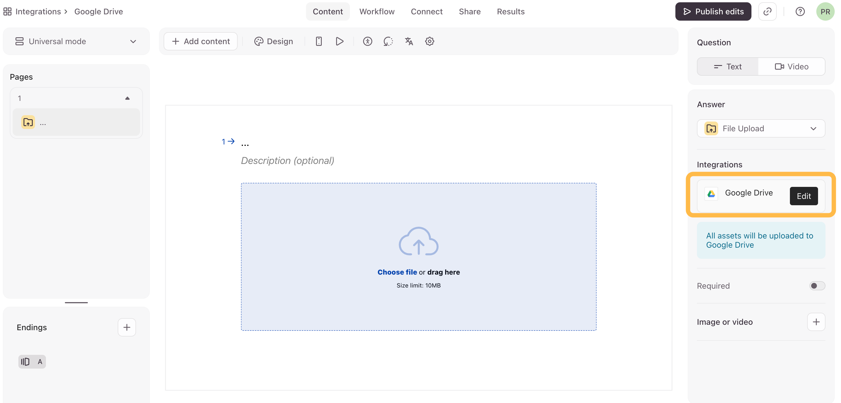Switch to the Workflow tab
The height and width of the screenshot is (403, 841).
pos(377,12)
